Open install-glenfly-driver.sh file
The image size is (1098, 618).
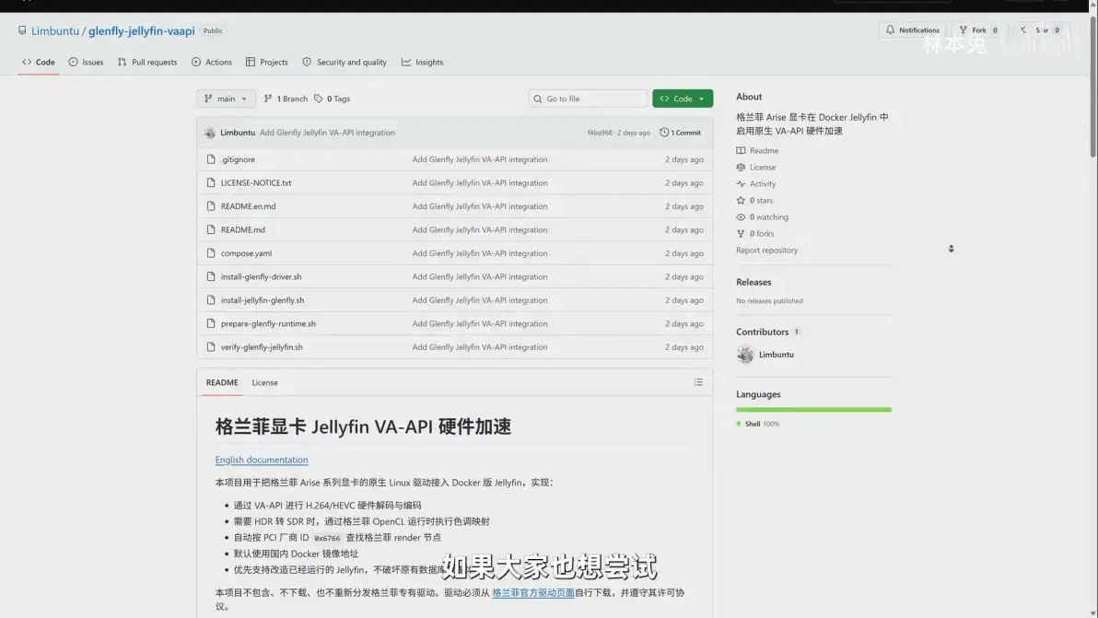262,276
